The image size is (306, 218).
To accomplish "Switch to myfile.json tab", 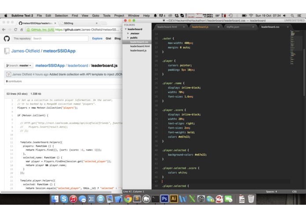I will [x=233, y=27].
